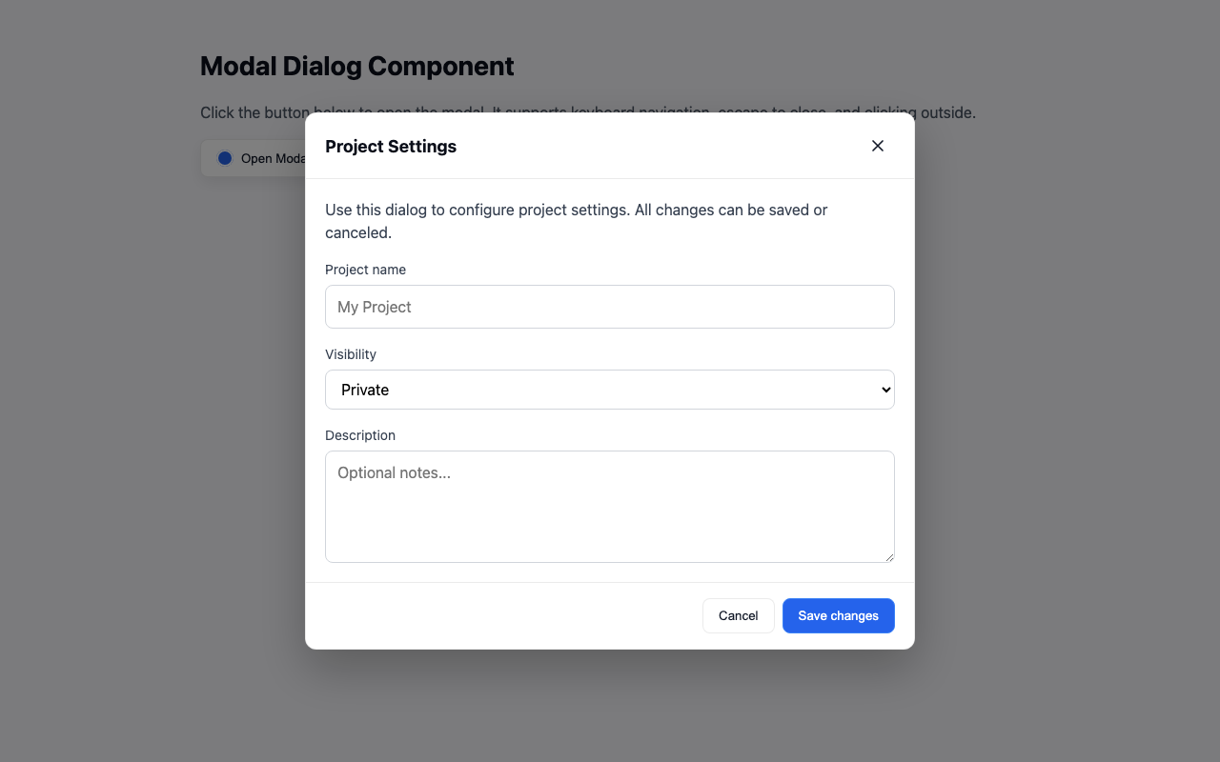
Task: Click the Project Settings dialog title
Action: coord(391,146)
